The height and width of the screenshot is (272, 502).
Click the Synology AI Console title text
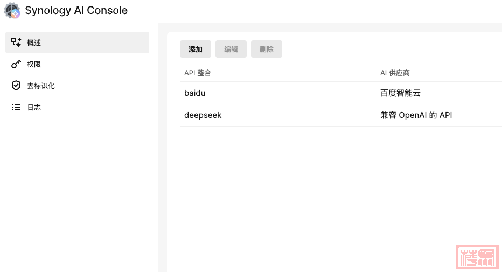coord(76,11)
